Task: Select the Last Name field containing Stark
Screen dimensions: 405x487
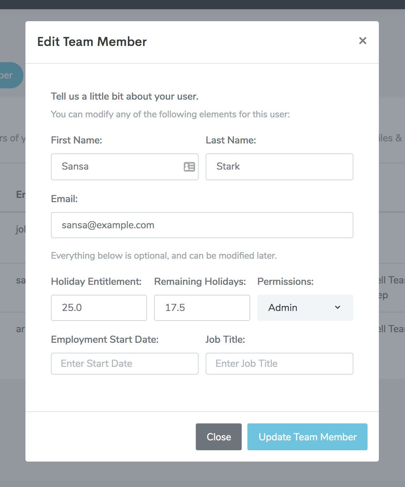Action: [280, 167]
